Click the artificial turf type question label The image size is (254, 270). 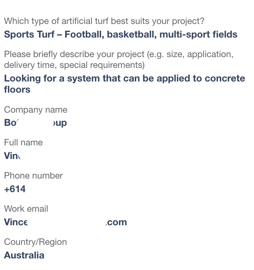pyautogui.click(x=104, y=21)
